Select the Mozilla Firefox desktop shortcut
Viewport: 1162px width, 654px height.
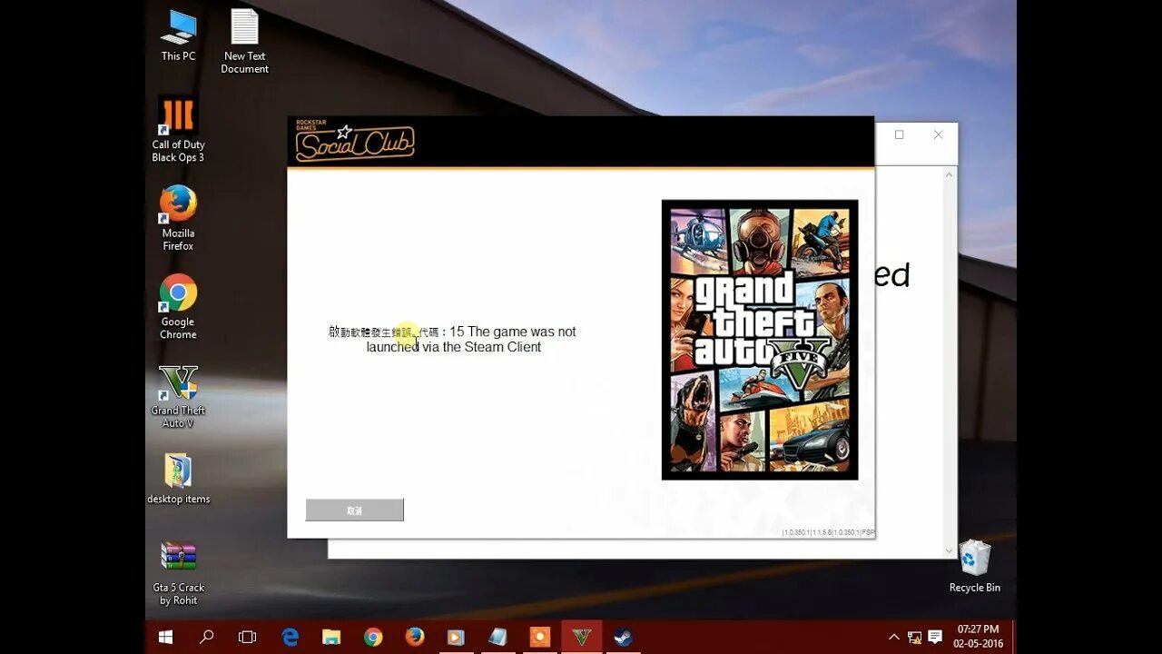[x=178, y=218]
